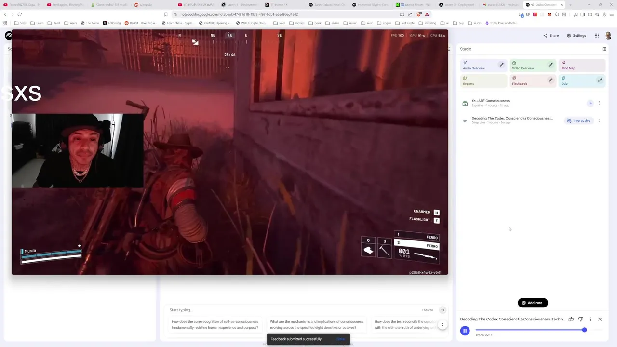Go back in the browser
Viewport: 617px width, 347px height.
[x=6, y=14]
